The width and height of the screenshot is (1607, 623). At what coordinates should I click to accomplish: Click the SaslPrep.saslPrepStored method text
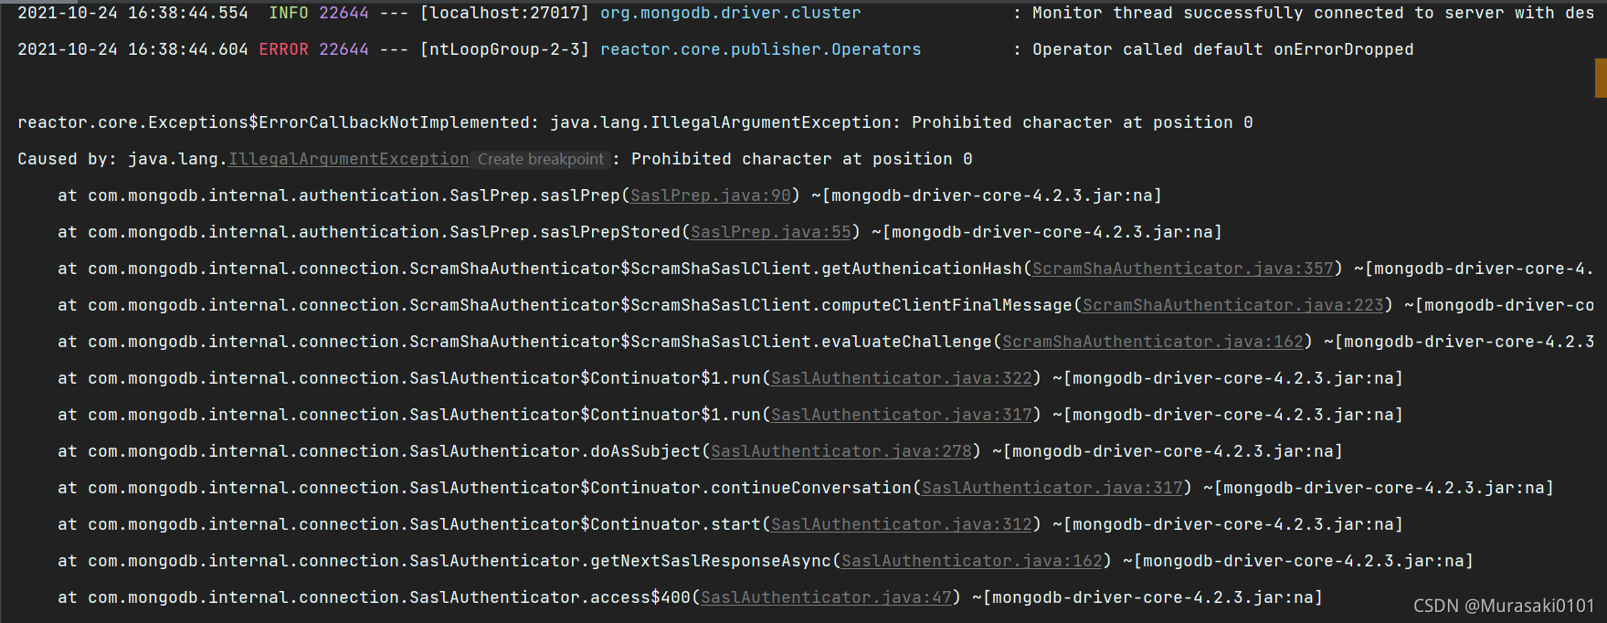(x=565, y=232)
